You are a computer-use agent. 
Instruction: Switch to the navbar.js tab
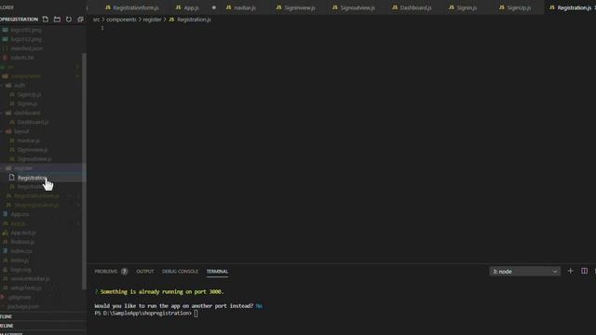pyautogui.click(x=241, y=7)
